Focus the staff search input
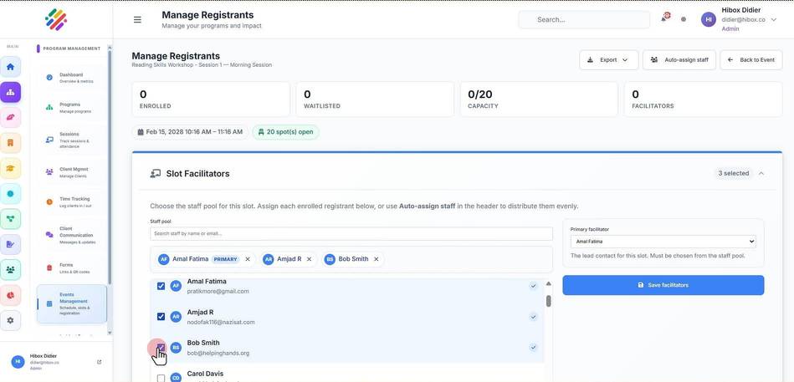 [351, 234]
